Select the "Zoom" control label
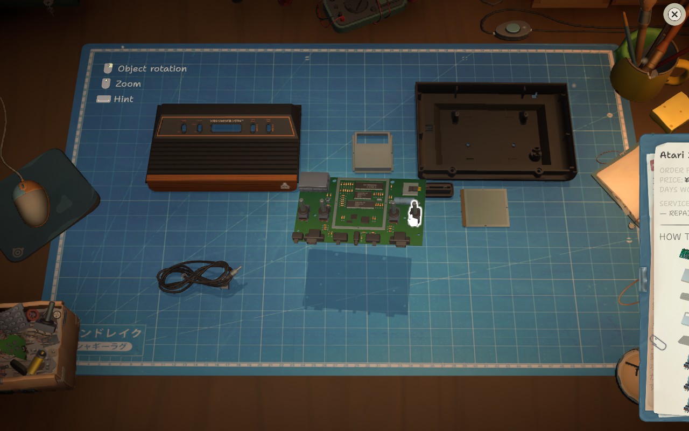This screenshot has height=431, width=689. (128, 84)
